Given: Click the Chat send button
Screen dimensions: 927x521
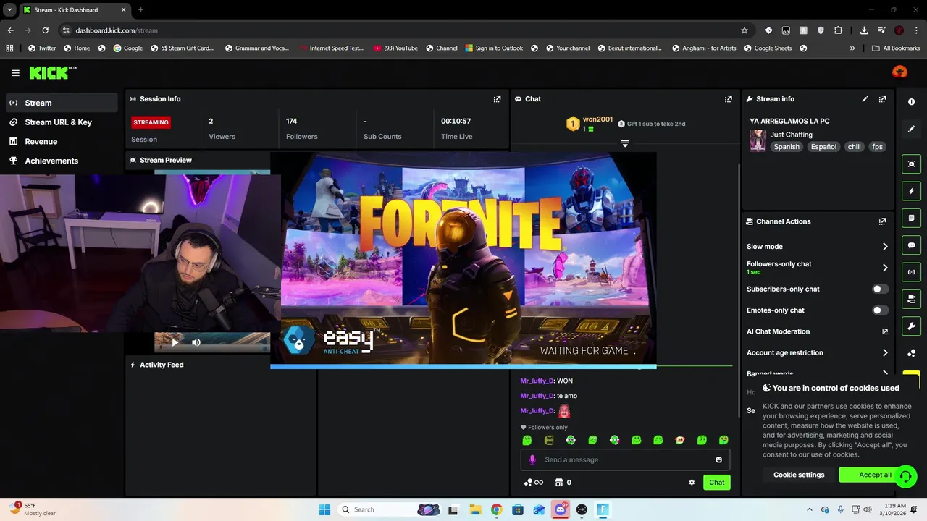Looking at the screenshot, I should pyautogui.click(x=716, y=483).
